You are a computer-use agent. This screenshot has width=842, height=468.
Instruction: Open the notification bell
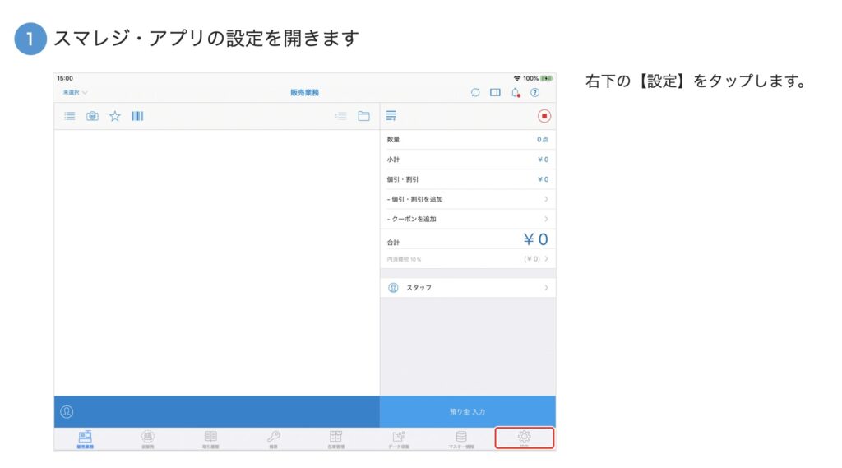coord(516,93)
